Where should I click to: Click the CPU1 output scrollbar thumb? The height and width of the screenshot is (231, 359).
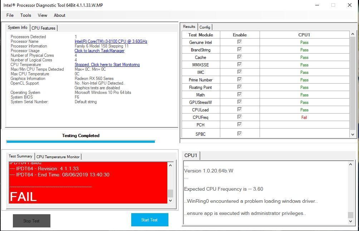350,215
